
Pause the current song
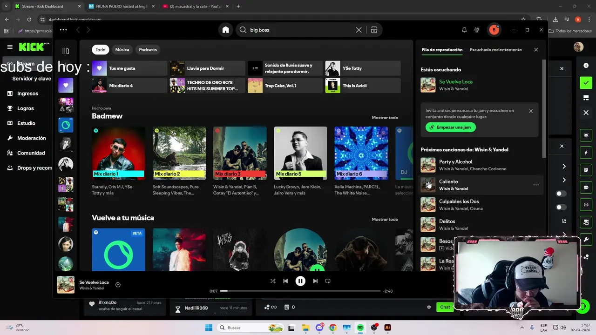coord(300,281)
